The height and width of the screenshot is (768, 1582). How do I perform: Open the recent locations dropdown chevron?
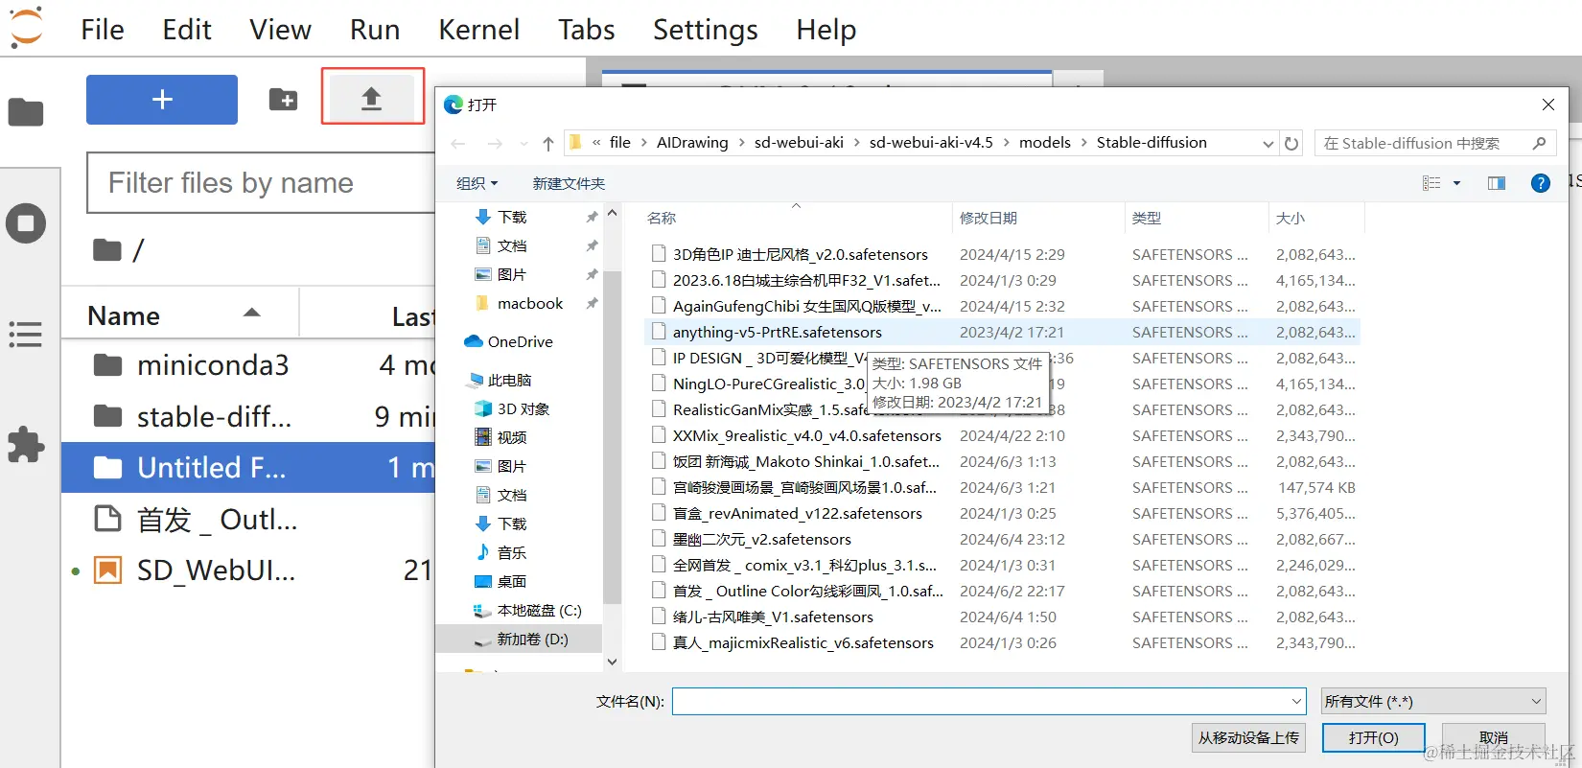[523, 144]
